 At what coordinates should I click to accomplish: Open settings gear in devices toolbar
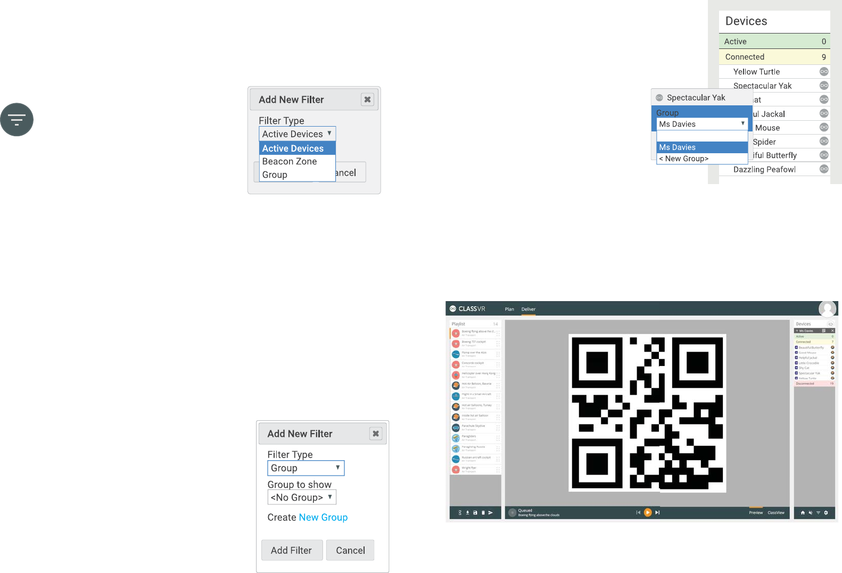pos(826,513)
